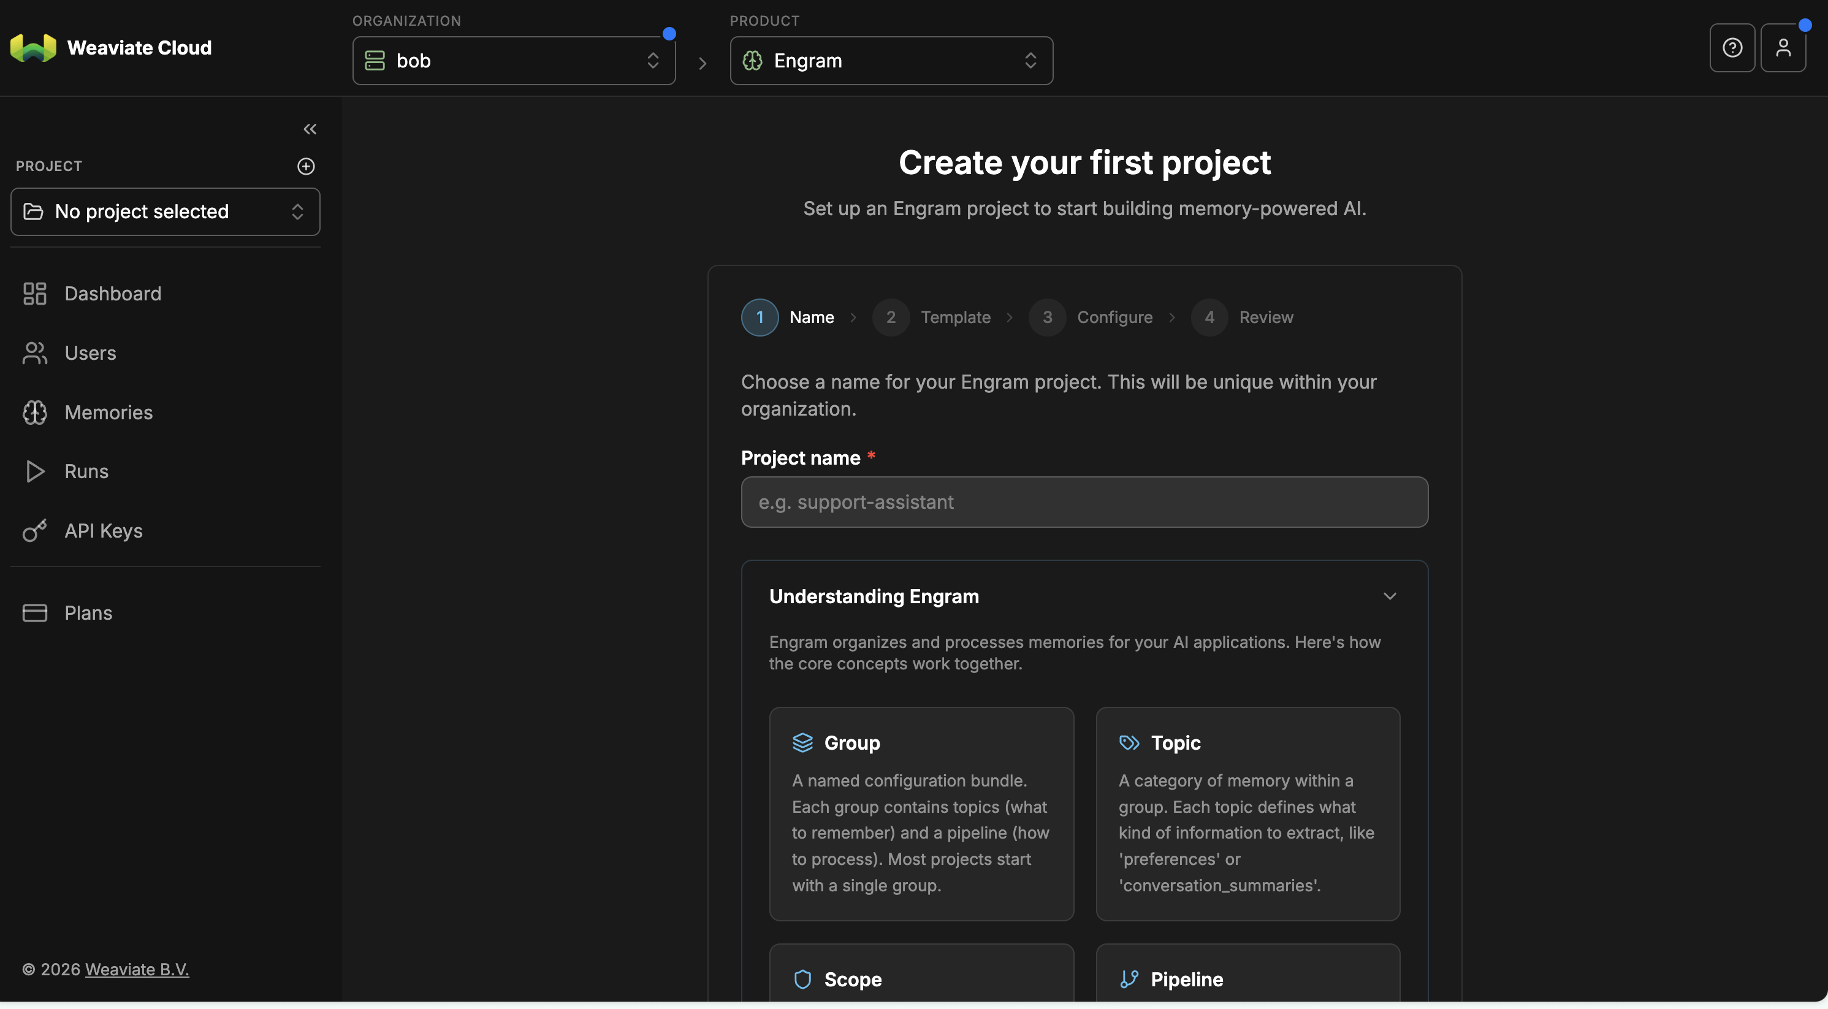
Task: Click the Runs play icon
Action: [x=35, y=472]
